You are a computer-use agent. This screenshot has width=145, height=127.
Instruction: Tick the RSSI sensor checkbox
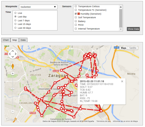(x=76, y=25)
